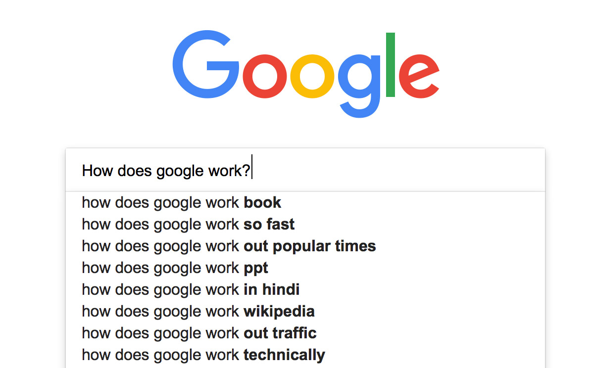Pick the 'out popular times' suggestion
The width and height of the screenshot is (589, 368).
(x=229, y=246)
